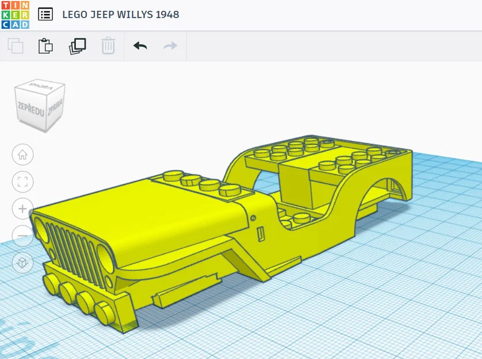
Task: Fit the view to the model
Action: click(21, 182)
